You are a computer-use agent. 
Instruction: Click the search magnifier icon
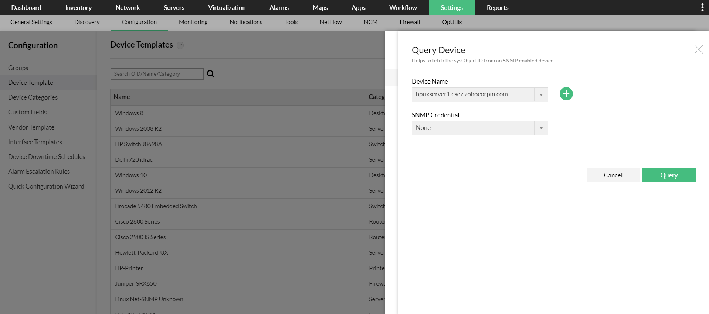point(211,74)
